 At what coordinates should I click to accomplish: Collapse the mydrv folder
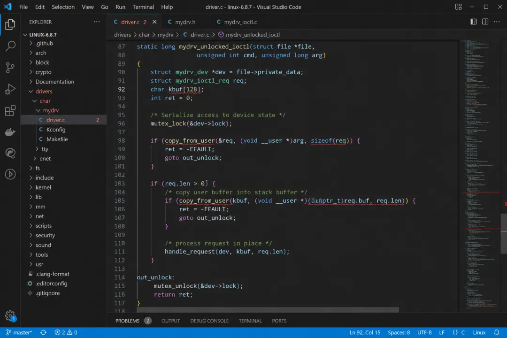point(64,110)
